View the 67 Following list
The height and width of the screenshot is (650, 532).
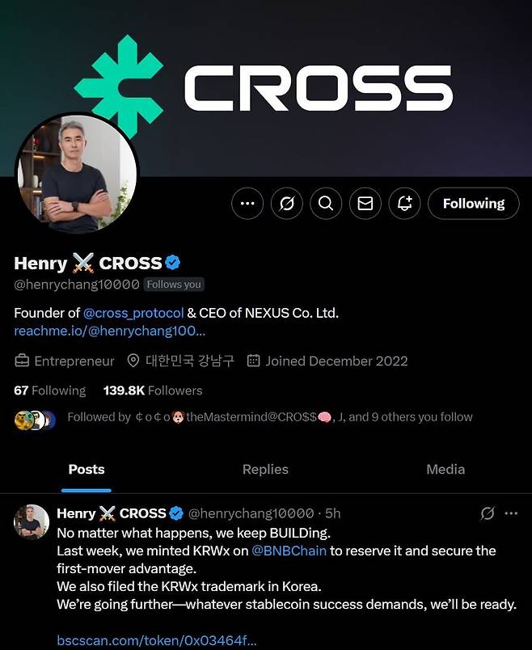pyautogui.click(x=49, y=390)
